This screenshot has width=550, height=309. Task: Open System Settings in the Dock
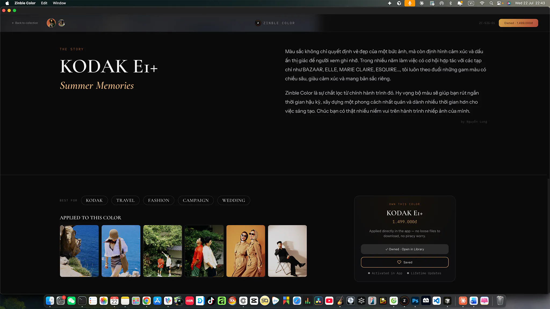[61, 301]
